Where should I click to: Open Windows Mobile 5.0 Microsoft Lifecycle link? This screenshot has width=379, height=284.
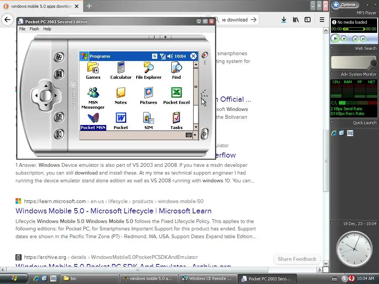[x=113, y=211]
